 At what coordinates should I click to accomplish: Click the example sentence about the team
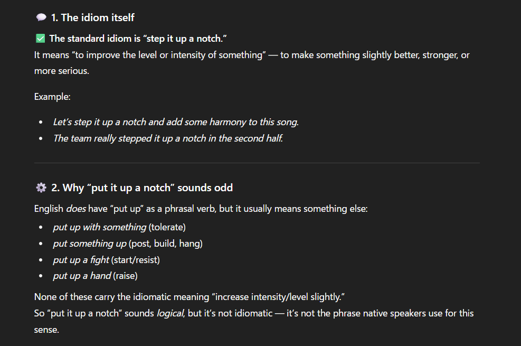pos(168,138)
